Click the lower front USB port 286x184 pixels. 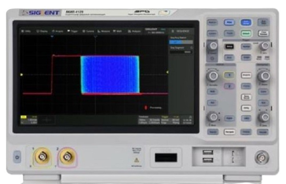[208, 160]
